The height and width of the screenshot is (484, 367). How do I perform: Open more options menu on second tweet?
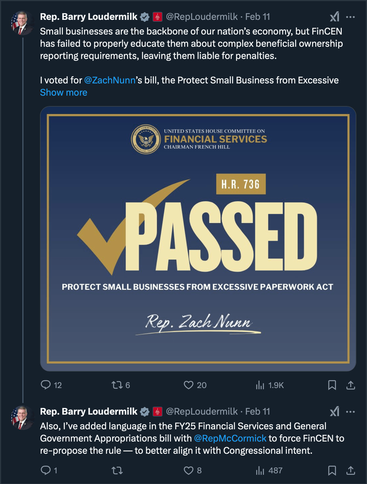click(350, 412)
